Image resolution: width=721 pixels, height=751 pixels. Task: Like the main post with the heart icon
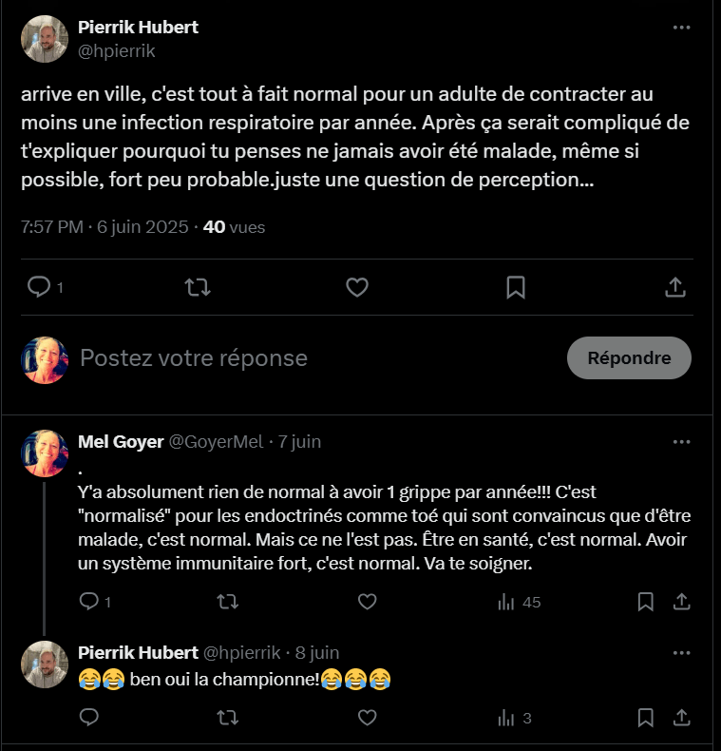click(356, 286)
